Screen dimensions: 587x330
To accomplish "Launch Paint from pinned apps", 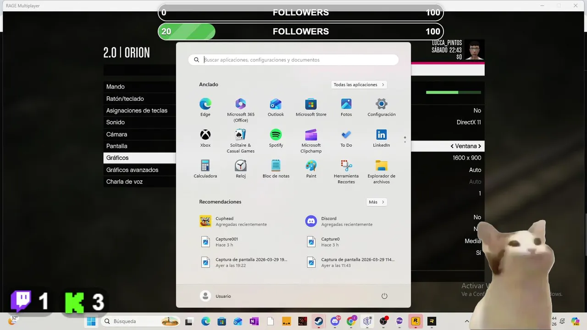I will 311,169.
